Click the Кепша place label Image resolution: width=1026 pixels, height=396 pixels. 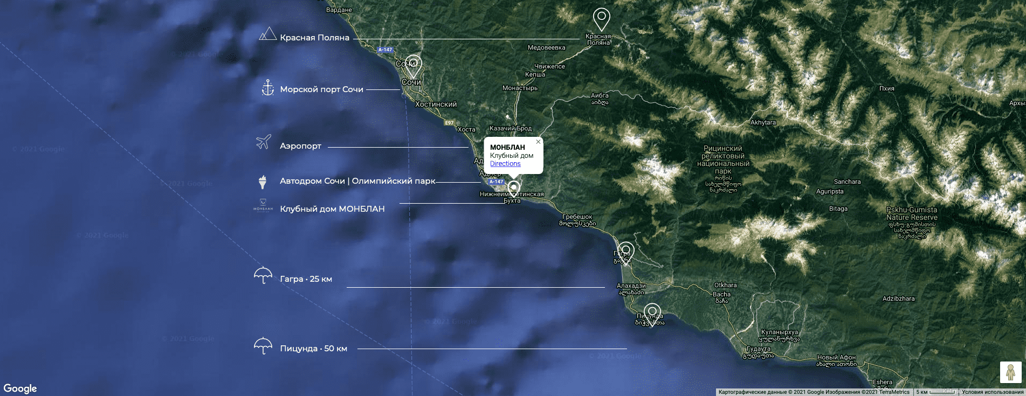pyautogui.click(x=535, y=74)
